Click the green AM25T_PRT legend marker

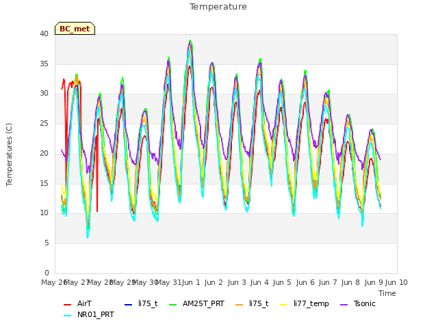tap(173, 305)
